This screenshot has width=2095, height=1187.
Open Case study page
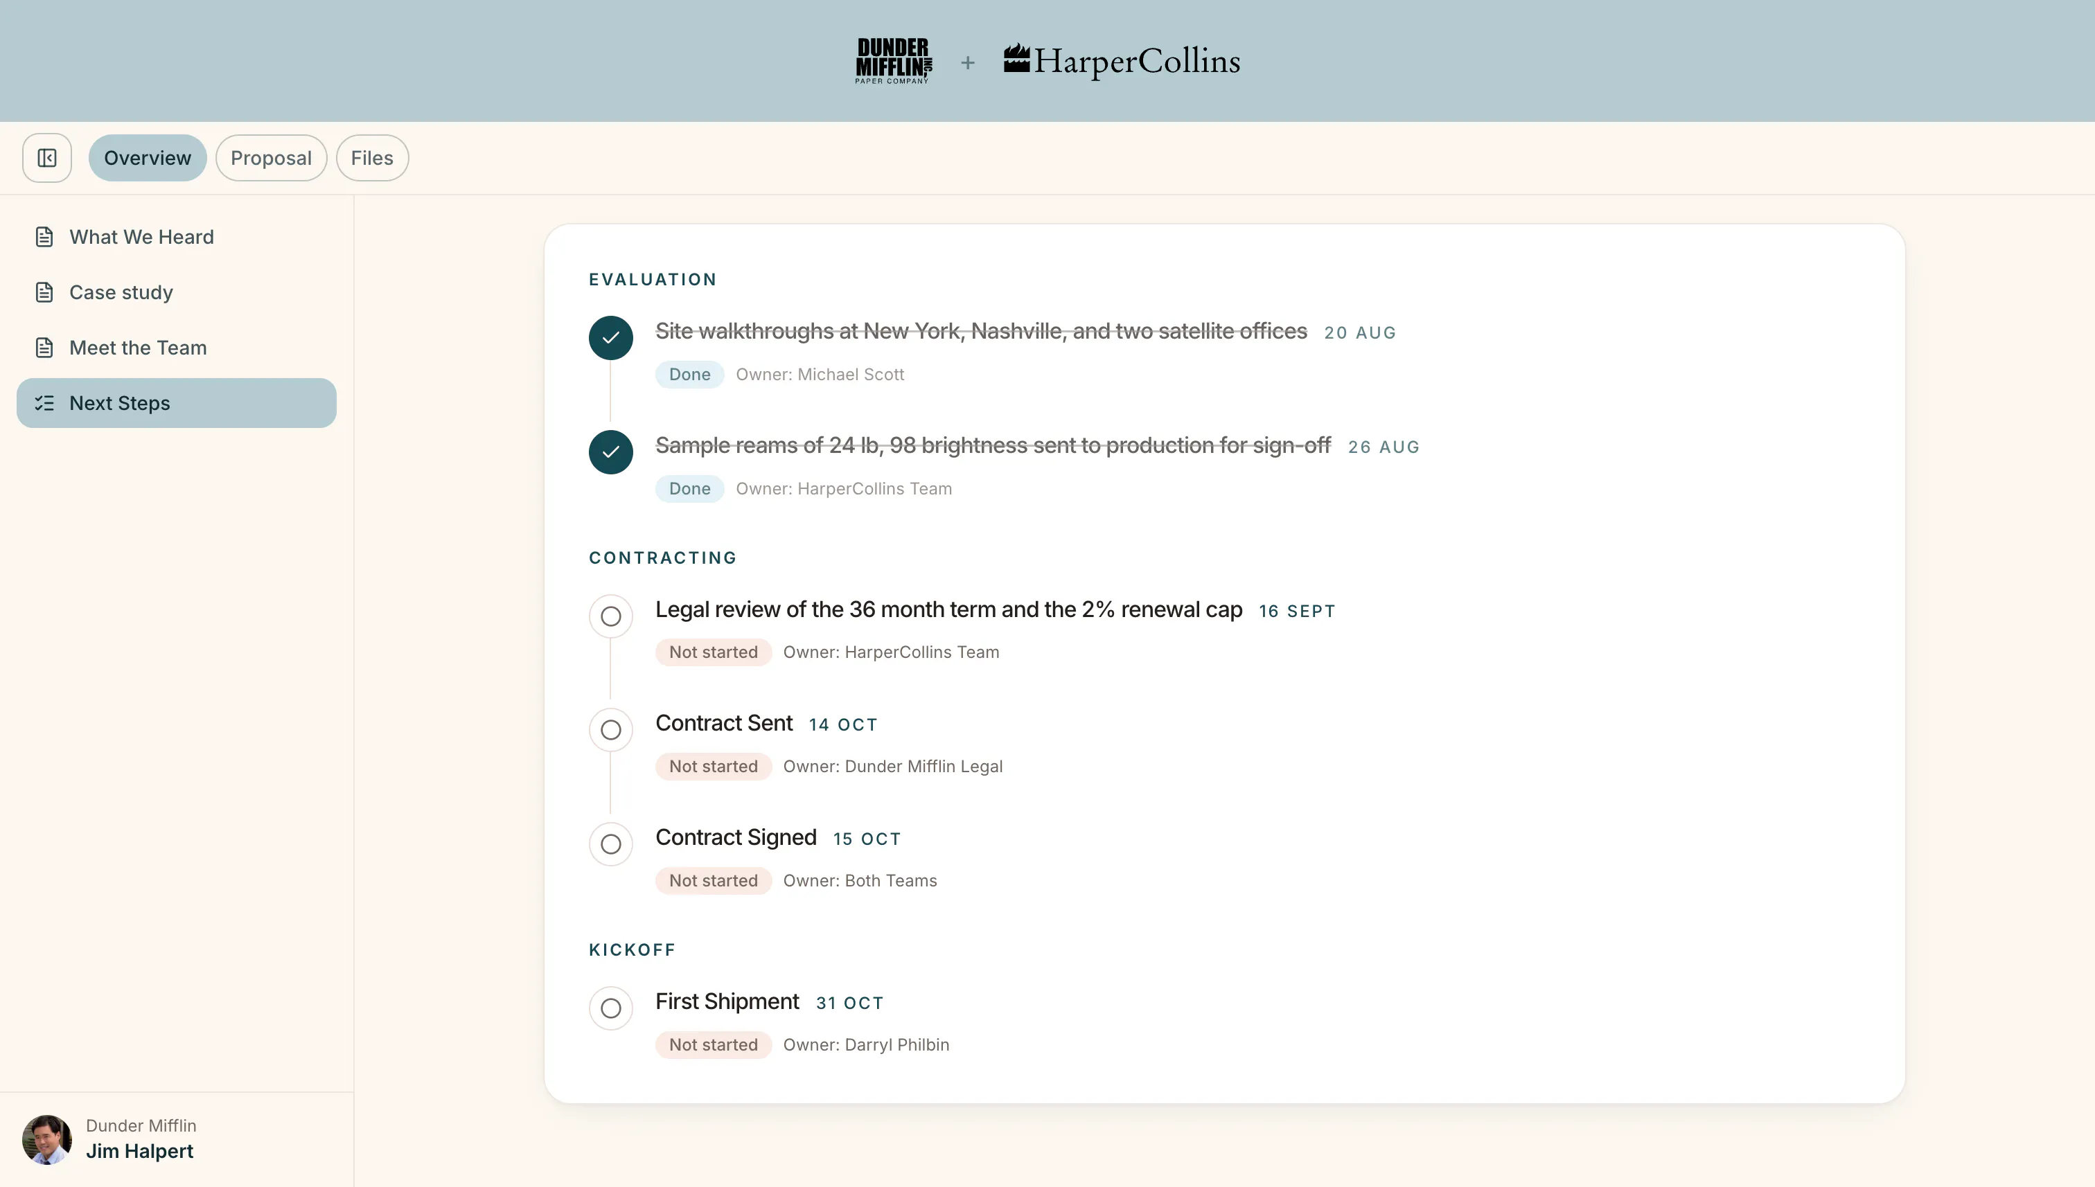click(x=176, y=293)
